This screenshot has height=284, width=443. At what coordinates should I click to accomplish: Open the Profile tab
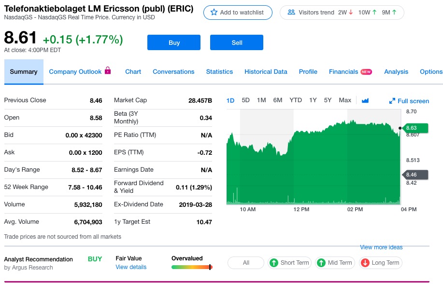(x=308, y=72)
